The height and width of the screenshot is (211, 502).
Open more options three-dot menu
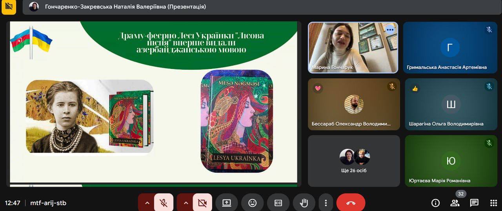coord(326,203)
